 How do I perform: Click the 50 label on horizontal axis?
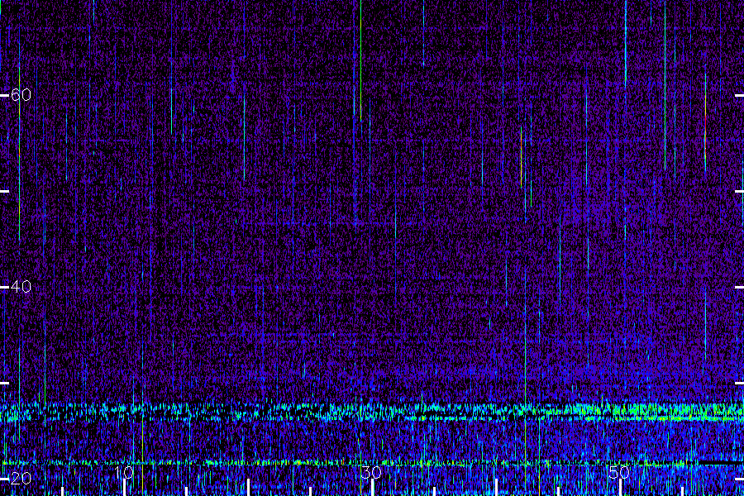pyautogui.click(x=619, y=472)
